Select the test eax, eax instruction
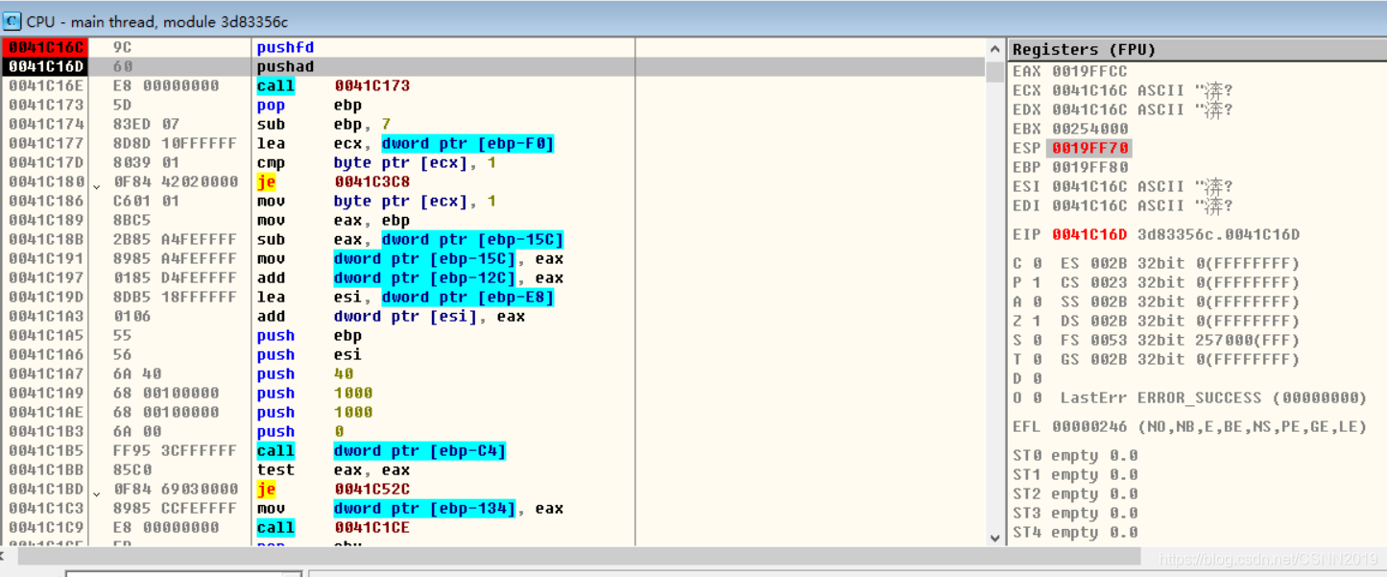1387x577 pixels. pyautogui.click(x=333, y=469)
